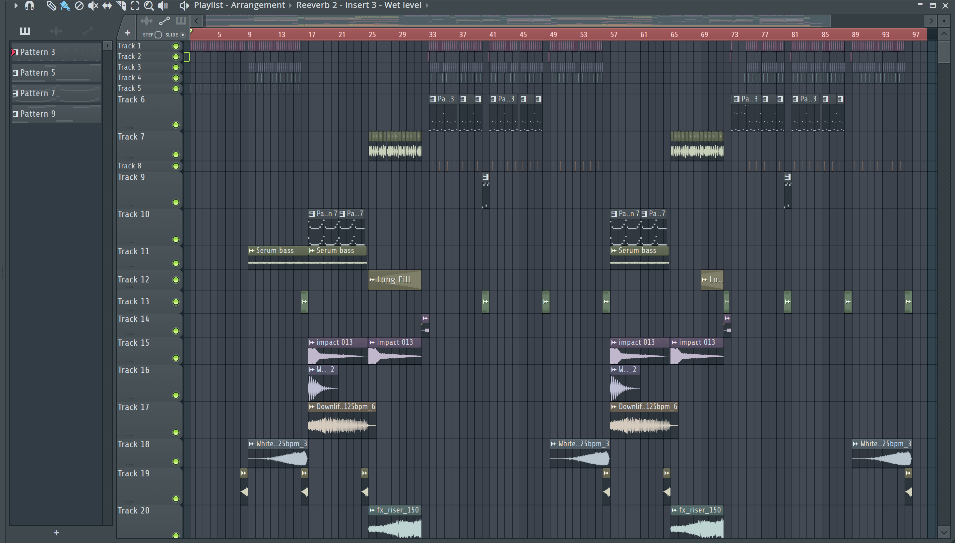Show audio clips in the picker panel
Screen dimensions: 955x543
tap(56, 31)
